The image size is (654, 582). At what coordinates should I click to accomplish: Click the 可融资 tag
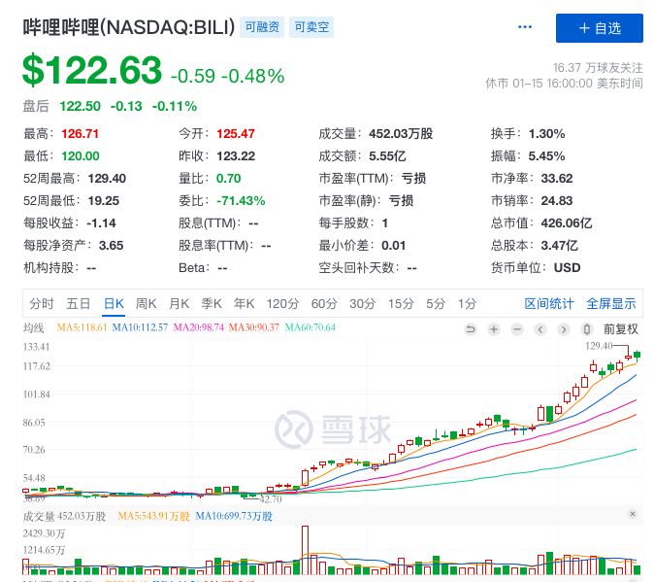[262, 27]
